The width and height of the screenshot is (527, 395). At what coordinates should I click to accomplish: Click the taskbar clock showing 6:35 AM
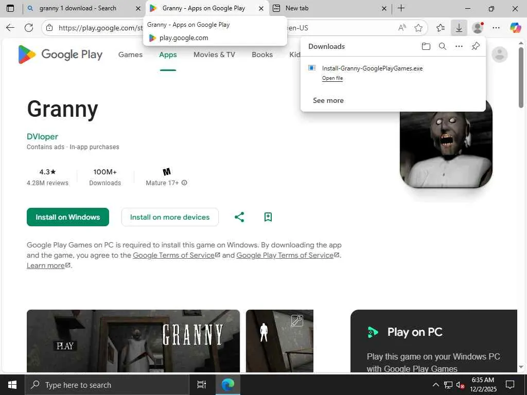point(483,385)
